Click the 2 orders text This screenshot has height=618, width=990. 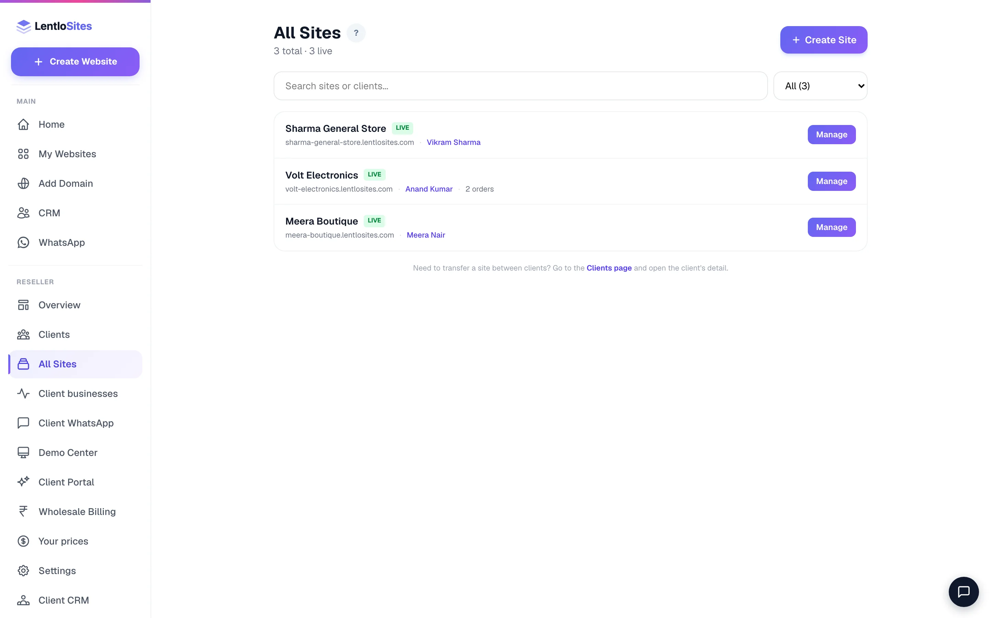480,189
